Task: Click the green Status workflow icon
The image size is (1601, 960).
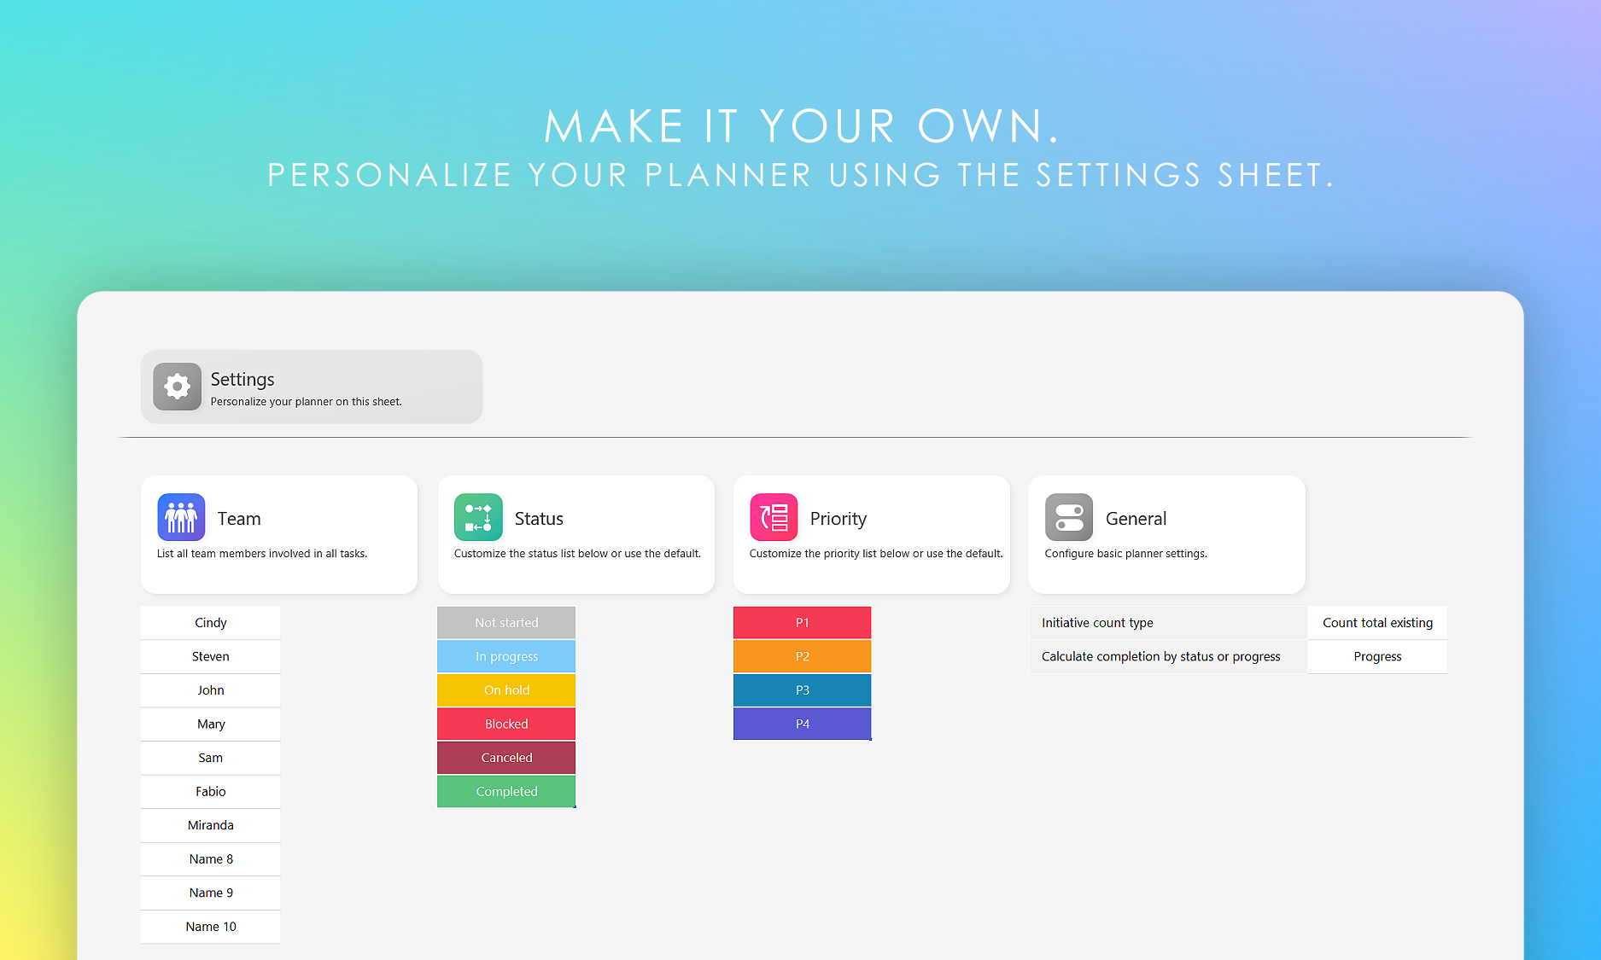Action: (478, 517)
